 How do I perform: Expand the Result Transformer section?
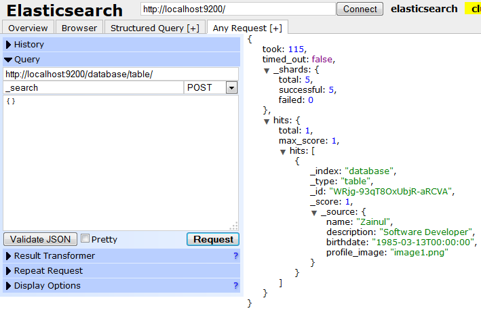pyautogui.click(x=121, y=256)
